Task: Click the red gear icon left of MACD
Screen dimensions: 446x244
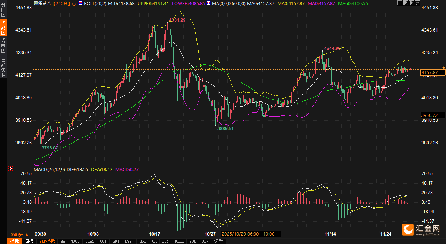Action: pyautogui.click(x=11, y=169)
